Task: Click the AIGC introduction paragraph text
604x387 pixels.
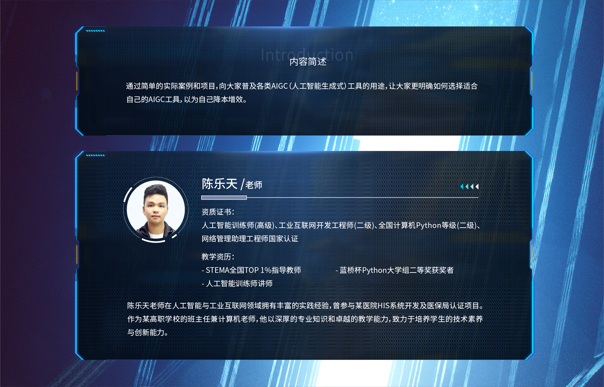Action: point(302,93)
